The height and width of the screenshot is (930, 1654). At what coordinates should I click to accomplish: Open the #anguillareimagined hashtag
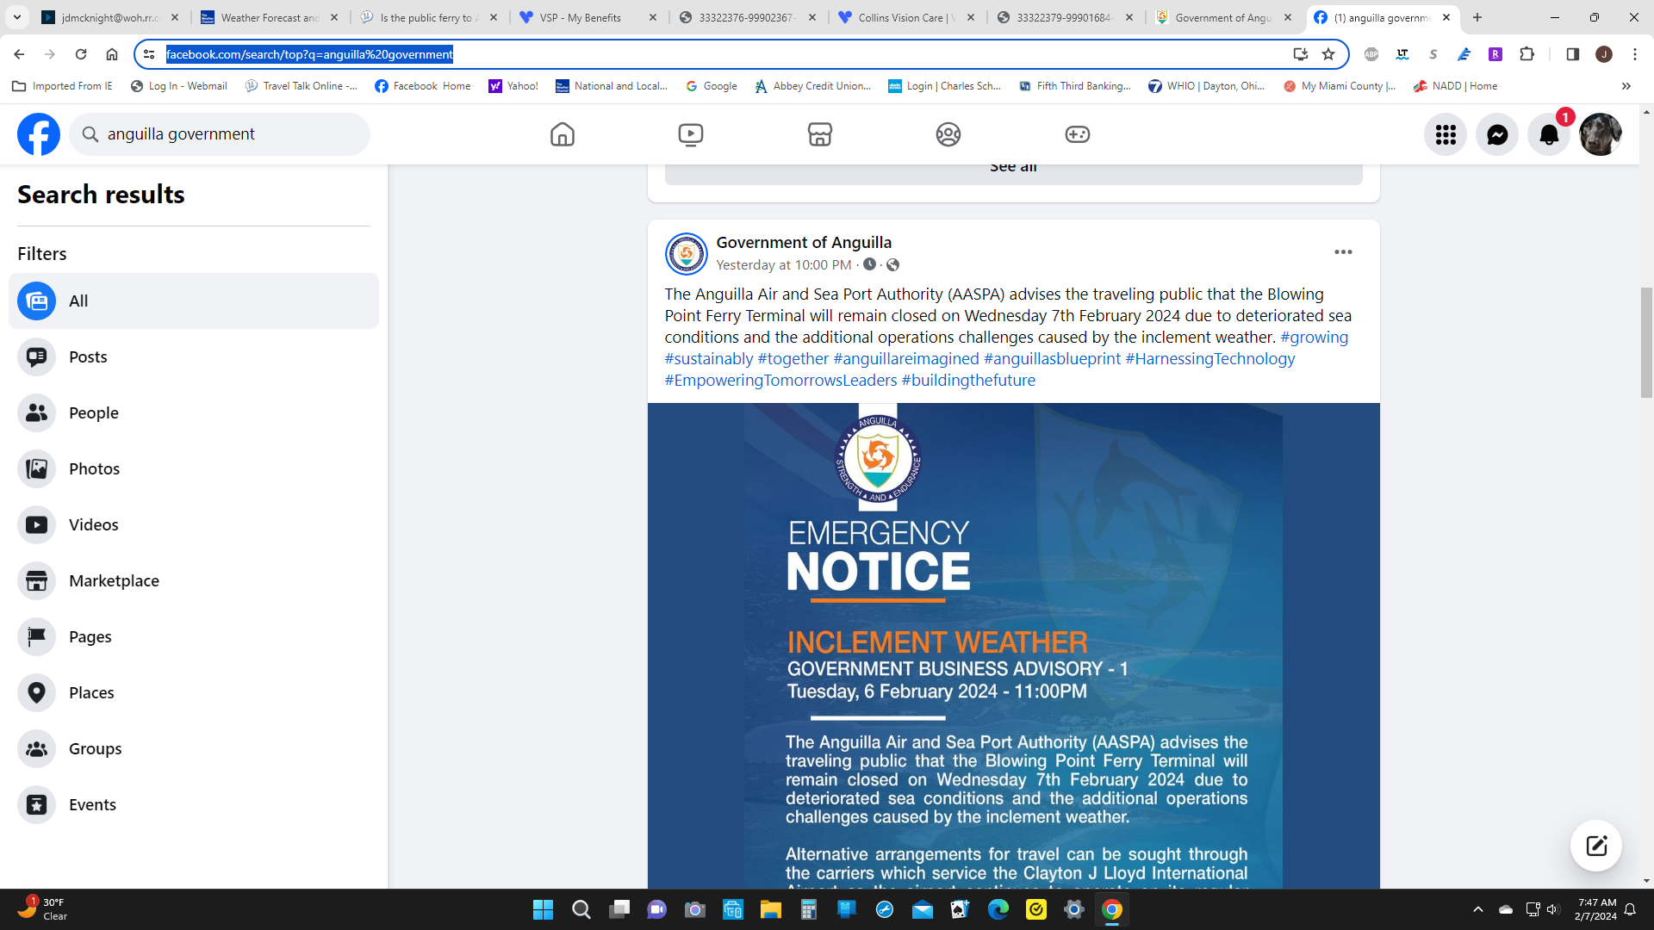906,359
